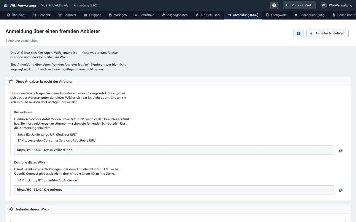Click the exchange arrows icon in section header

click(x=11, y=81)
